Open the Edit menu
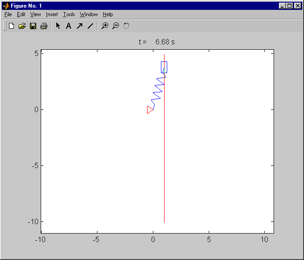304x260 pixels. pos(21,14)
